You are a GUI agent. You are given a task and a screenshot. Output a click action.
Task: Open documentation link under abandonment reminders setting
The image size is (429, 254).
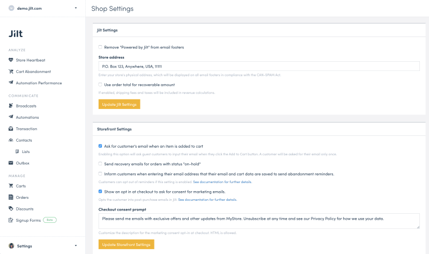pos(223,182)
